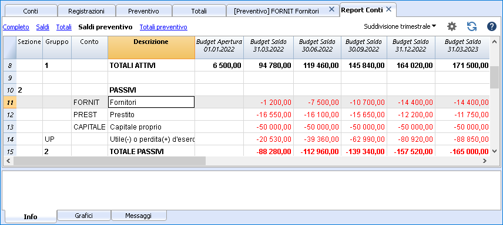503x225 pixels.
Task: Click the Utile(-) o perdita(+) description cell
Action: (151, 139)
